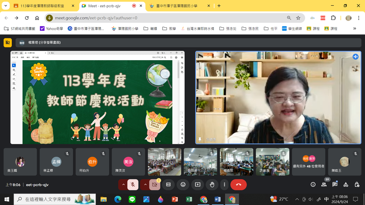
Task: Open the tab search dropdown
Action: point(6,6)
